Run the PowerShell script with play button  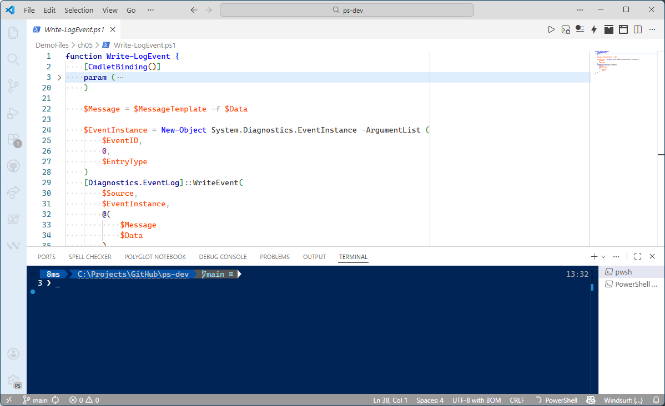551,29
